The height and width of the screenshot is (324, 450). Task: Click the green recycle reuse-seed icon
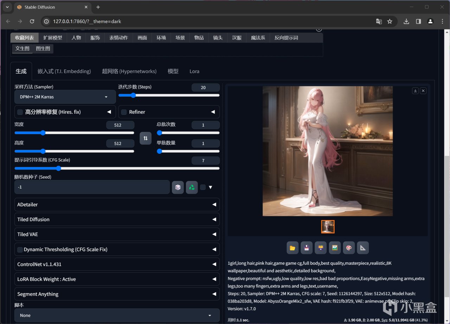tap(192, 187)
